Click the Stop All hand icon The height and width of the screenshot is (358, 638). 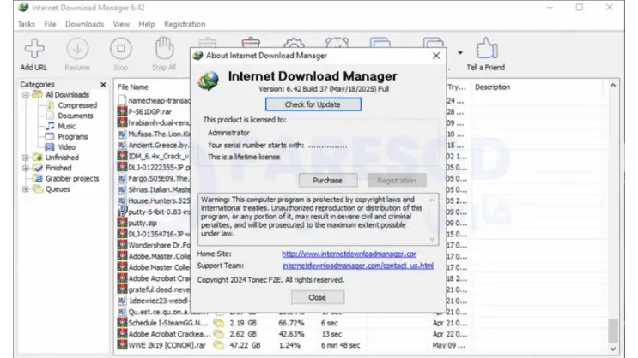(164, 48)
